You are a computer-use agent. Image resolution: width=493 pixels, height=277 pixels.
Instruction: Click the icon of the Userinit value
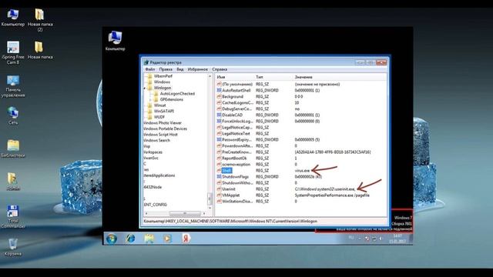pos(219,189)
